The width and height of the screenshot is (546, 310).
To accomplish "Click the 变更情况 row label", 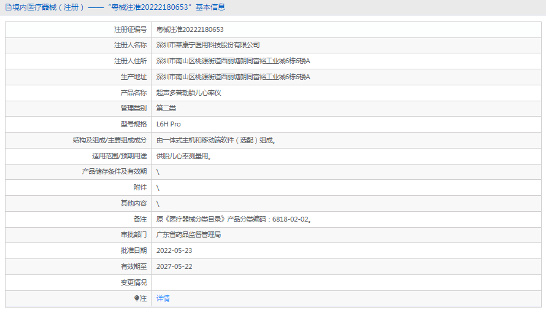I will (x=134, y=282).
